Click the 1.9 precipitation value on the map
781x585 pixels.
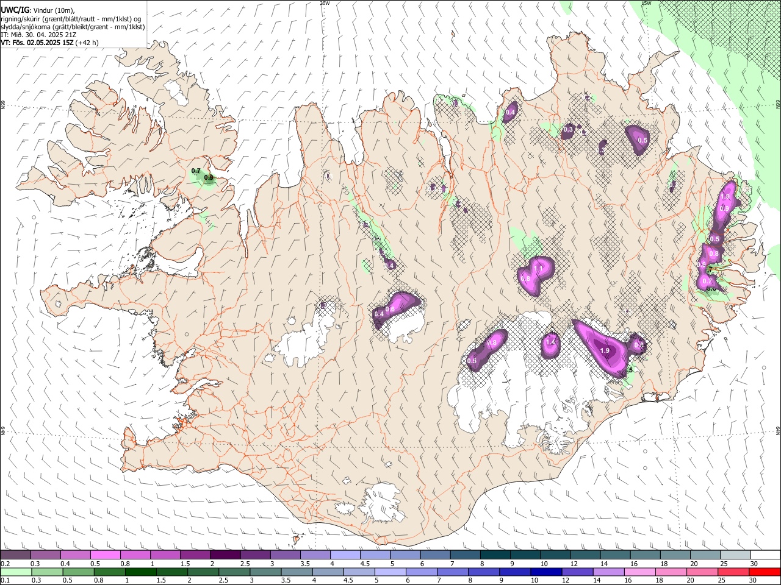click(605, 351)
